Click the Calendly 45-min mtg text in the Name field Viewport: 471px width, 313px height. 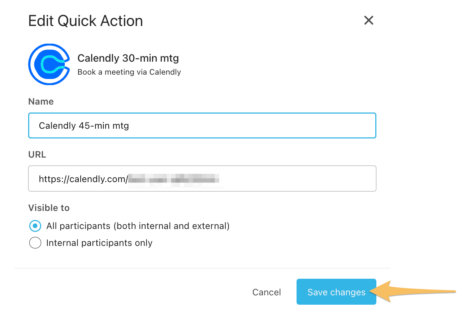click(x=84, y=126)
